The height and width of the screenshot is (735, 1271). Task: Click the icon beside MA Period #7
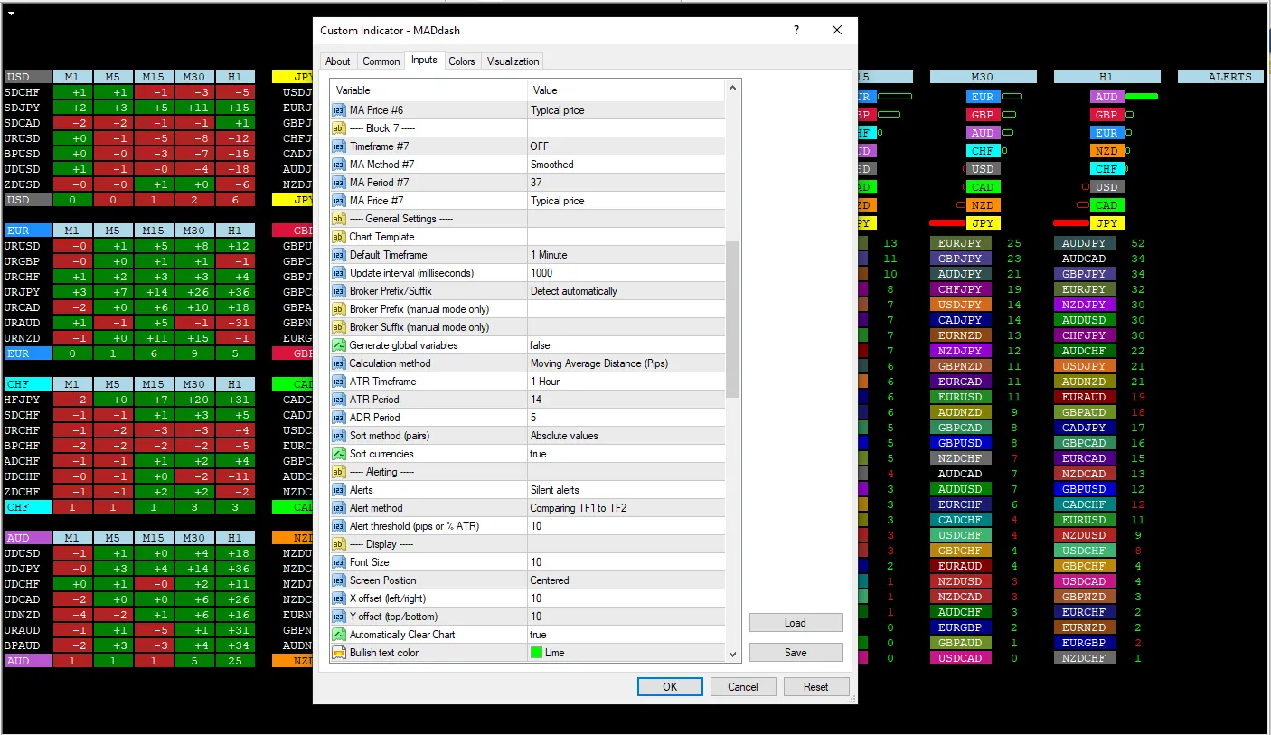click(x=339, y=183)
